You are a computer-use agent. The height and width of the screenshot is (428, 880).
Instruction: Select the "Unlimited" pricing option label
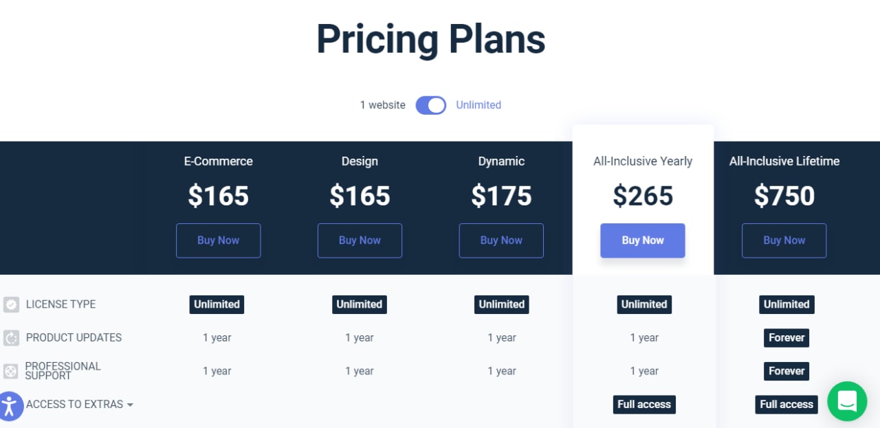pos(478,105)
